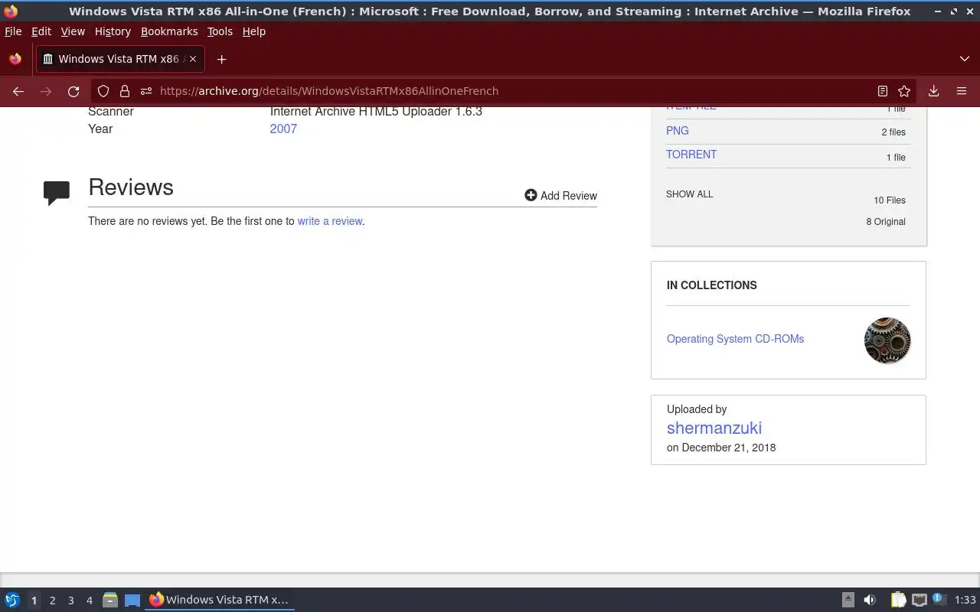The height and width of the screenshot is (612, 980).
Task: Click the gears collection thumbnail
Action: click(x=887, y=340)
